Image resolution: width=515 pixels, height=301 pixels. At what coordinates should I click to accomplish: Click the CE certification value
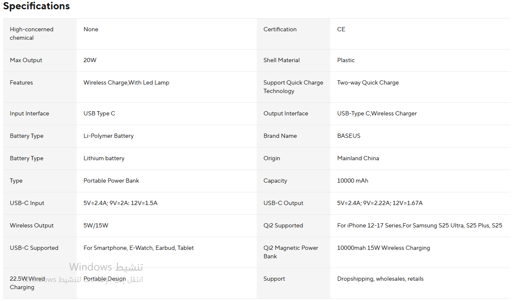[341, 29]
